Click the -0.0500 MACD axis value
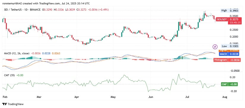This screenshot has width=245, height=108. coord(234,71)
